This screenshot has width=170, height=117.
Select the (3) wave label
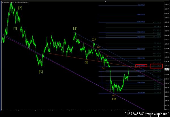[x=114, y=99]
